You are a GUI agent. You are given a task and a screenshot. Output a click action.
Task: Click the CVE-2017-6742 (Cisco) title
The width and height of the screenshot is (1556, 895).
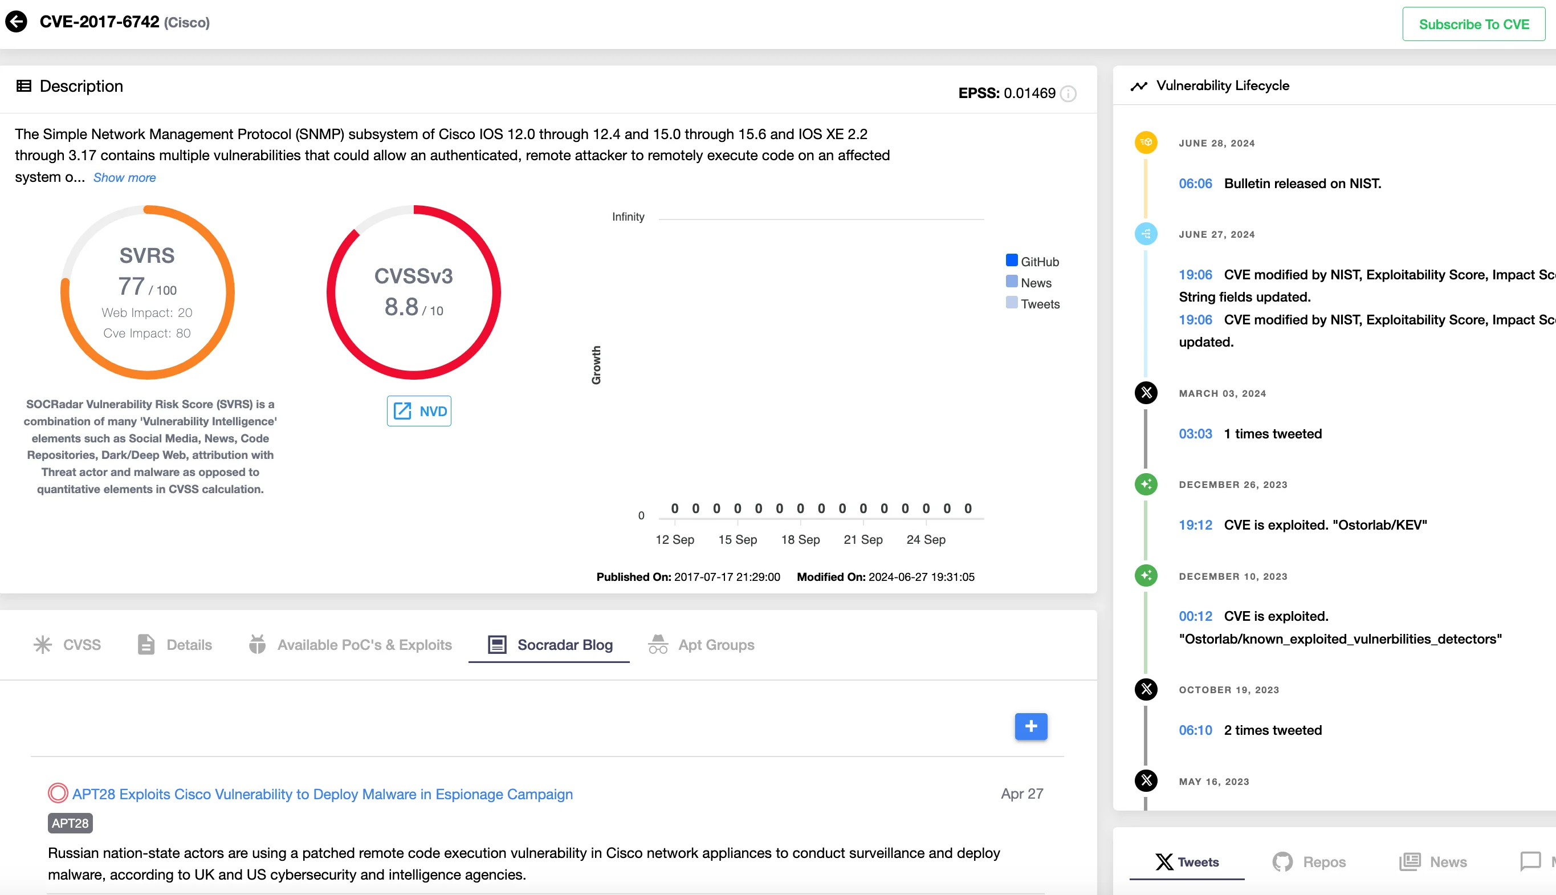pos(125,22)
